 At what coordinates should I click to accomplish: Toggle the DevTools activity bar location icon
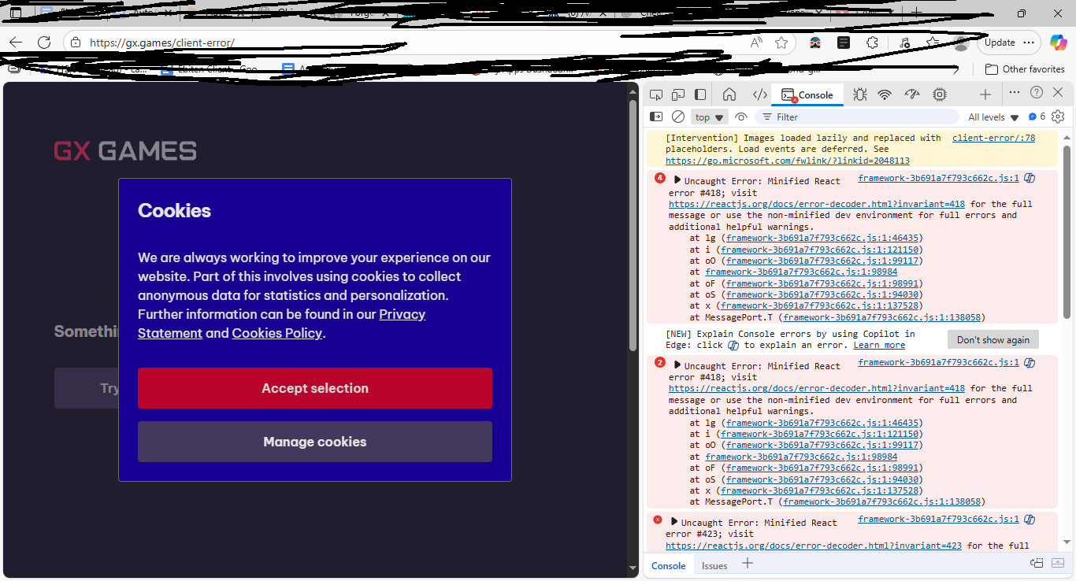click(700, 95)
